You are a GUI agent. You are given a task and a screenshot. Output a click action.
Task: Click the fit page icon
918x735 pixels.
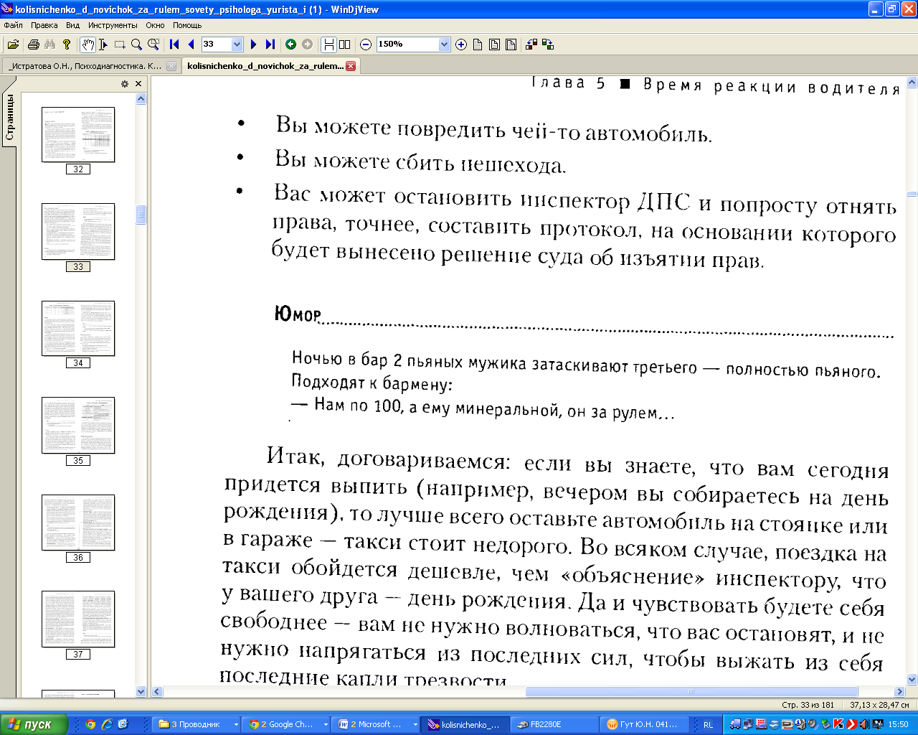point(494,45)
